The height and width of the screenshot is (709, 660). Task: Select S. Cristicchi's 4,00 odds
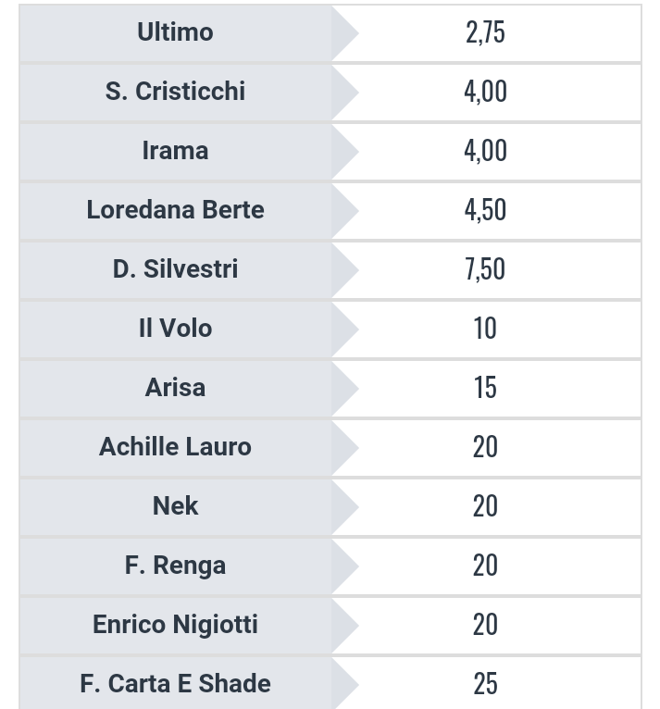pyautogui.click(x=485, y=92)
